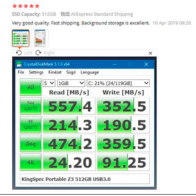
Task: Close the enlarged review image viewer
Action: pos(151,53)
